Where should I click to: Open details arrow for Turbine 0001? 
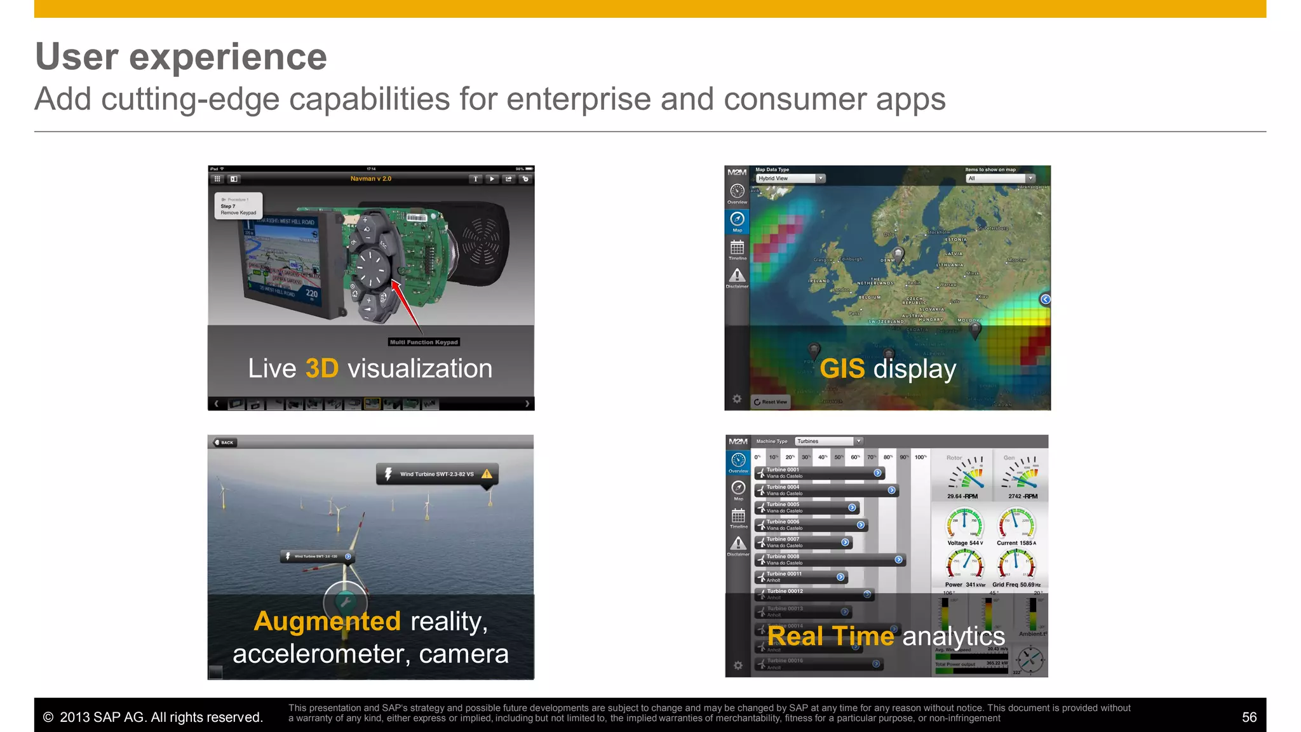coord(877,473)
